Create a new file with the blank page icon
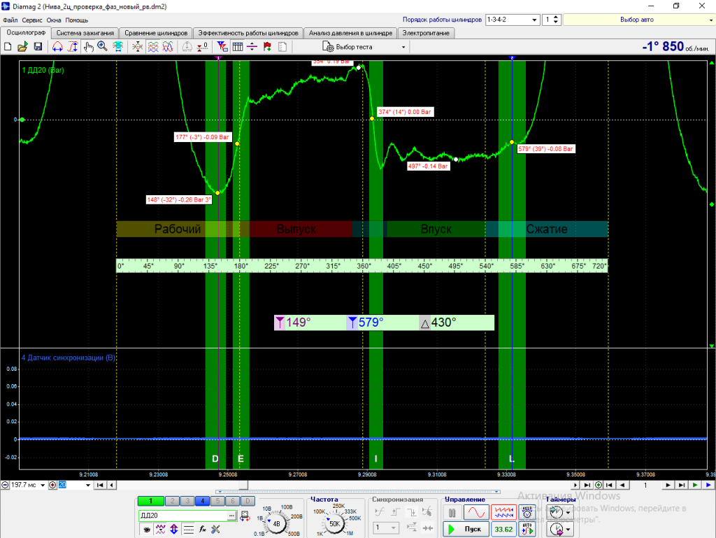This screenshot has height=538, width=716. click(x=8, y=47)
